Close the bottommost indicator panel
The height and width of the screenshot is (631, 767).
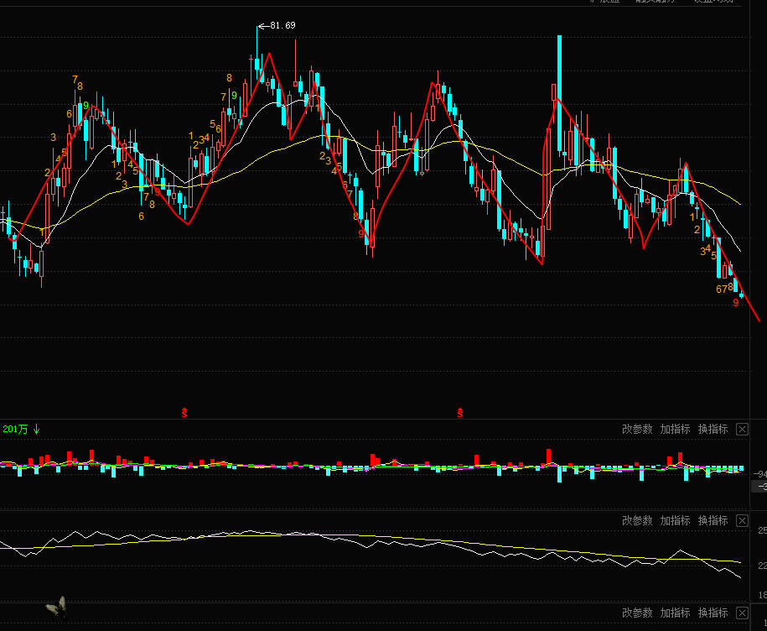coord(742,613)
